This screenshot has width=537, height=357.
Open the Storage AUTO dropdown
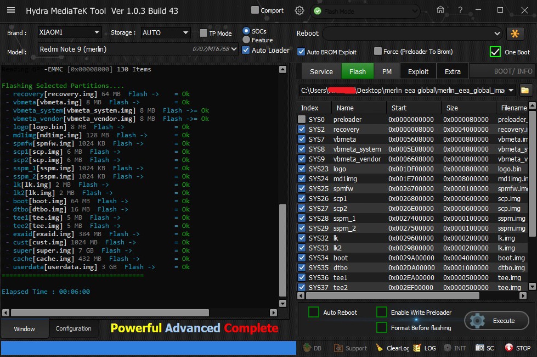click(x=166, y=32)
